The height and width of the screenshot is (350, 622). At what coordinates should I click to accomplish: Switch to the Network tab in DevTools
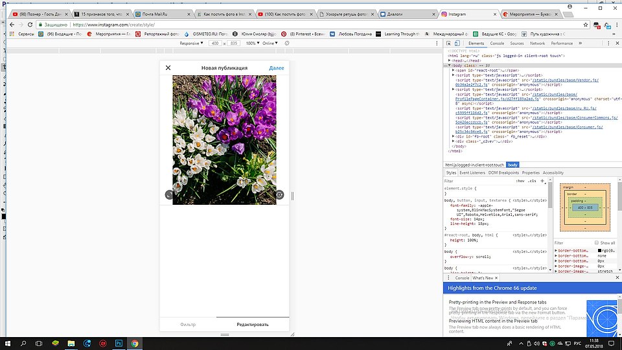coord(537,43)
